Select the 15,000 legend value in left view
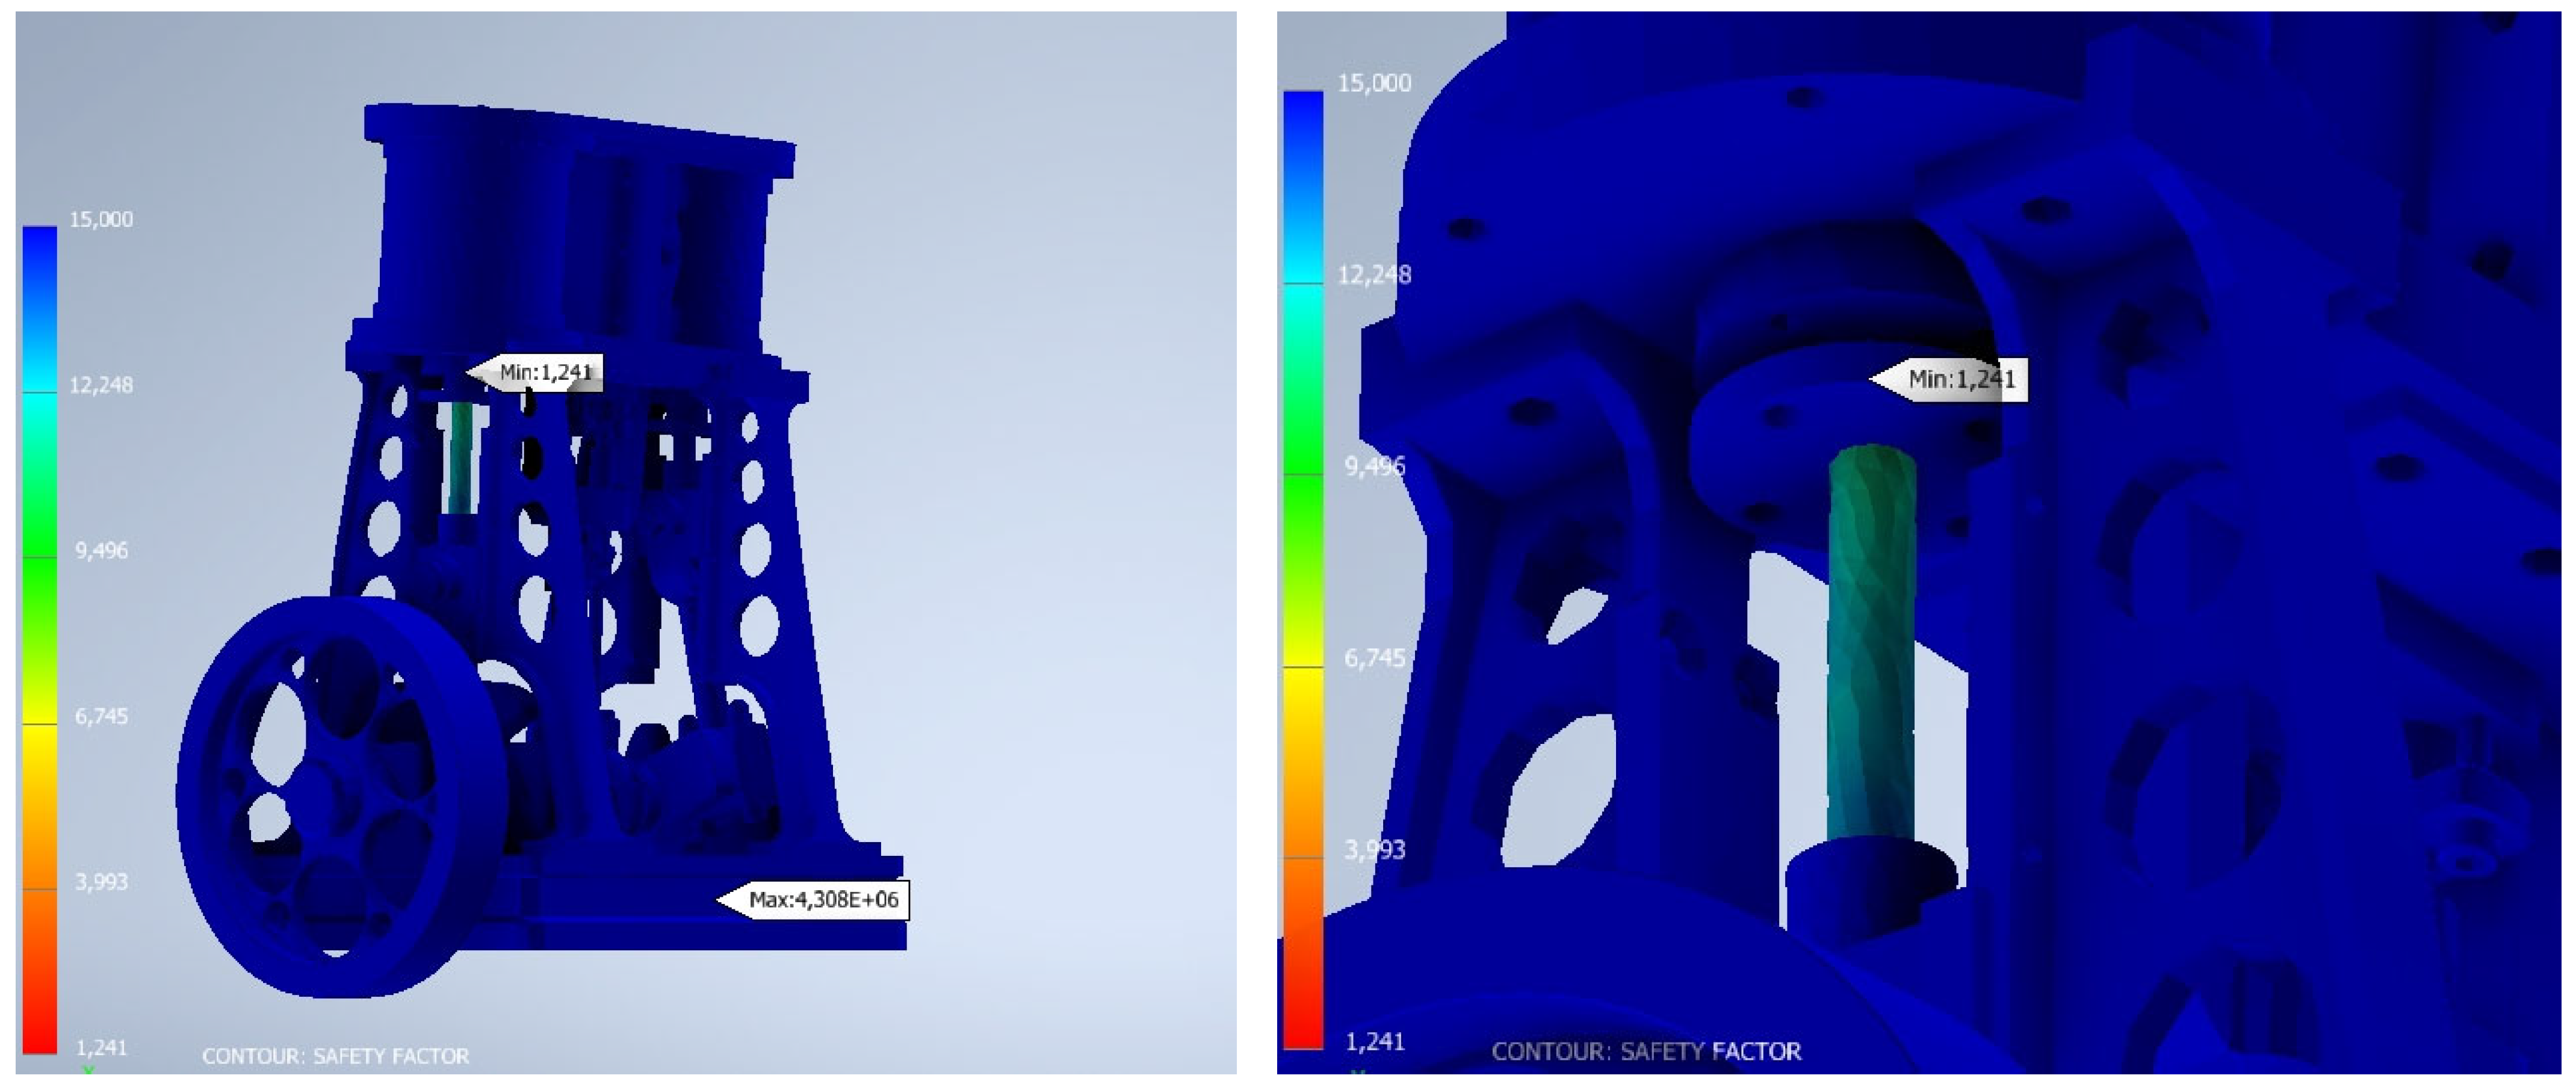Viewport: 2576px width, 1090px height. [x=101, y=219]
